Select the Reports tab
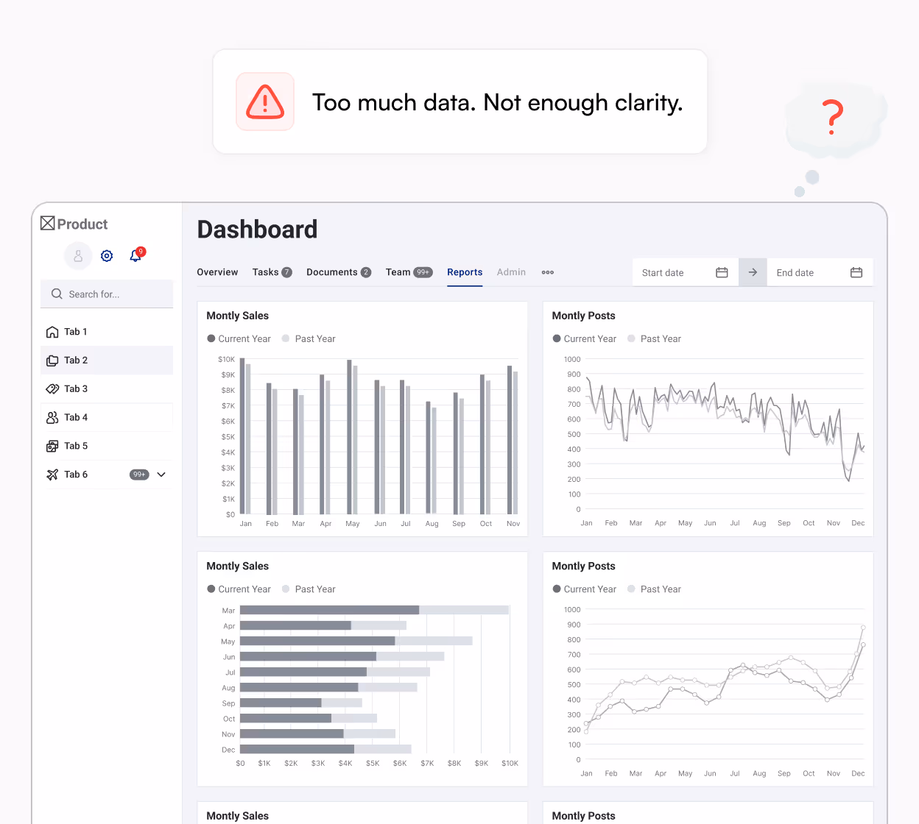 (x=465, y=272)
